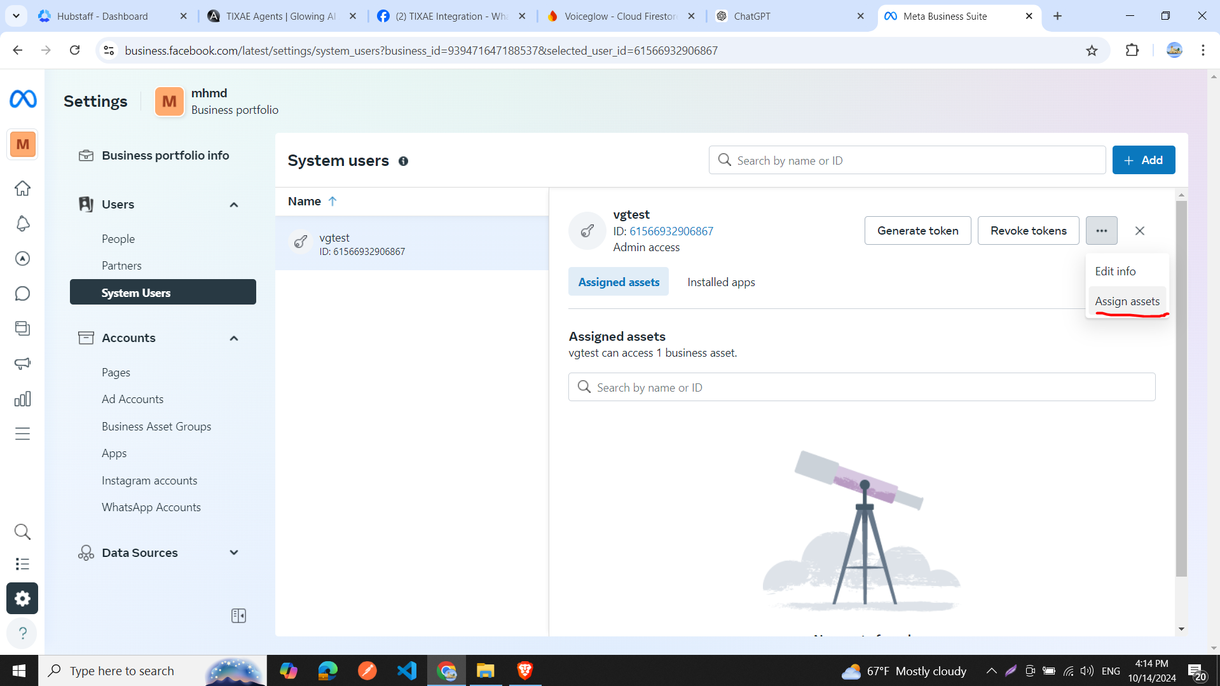Click Revoke tokens button
Screen dimensions: 1220x686
pos(1028,231)
